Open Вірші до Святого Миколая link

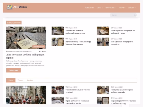tap(77, 102)
